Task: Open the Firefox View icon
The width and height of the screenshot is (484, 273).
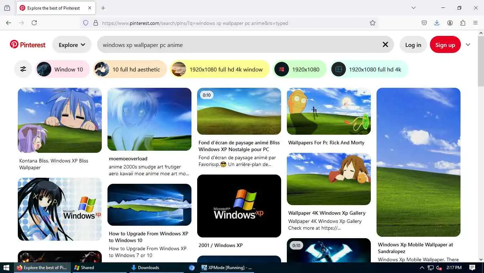Action: (7, 8)
